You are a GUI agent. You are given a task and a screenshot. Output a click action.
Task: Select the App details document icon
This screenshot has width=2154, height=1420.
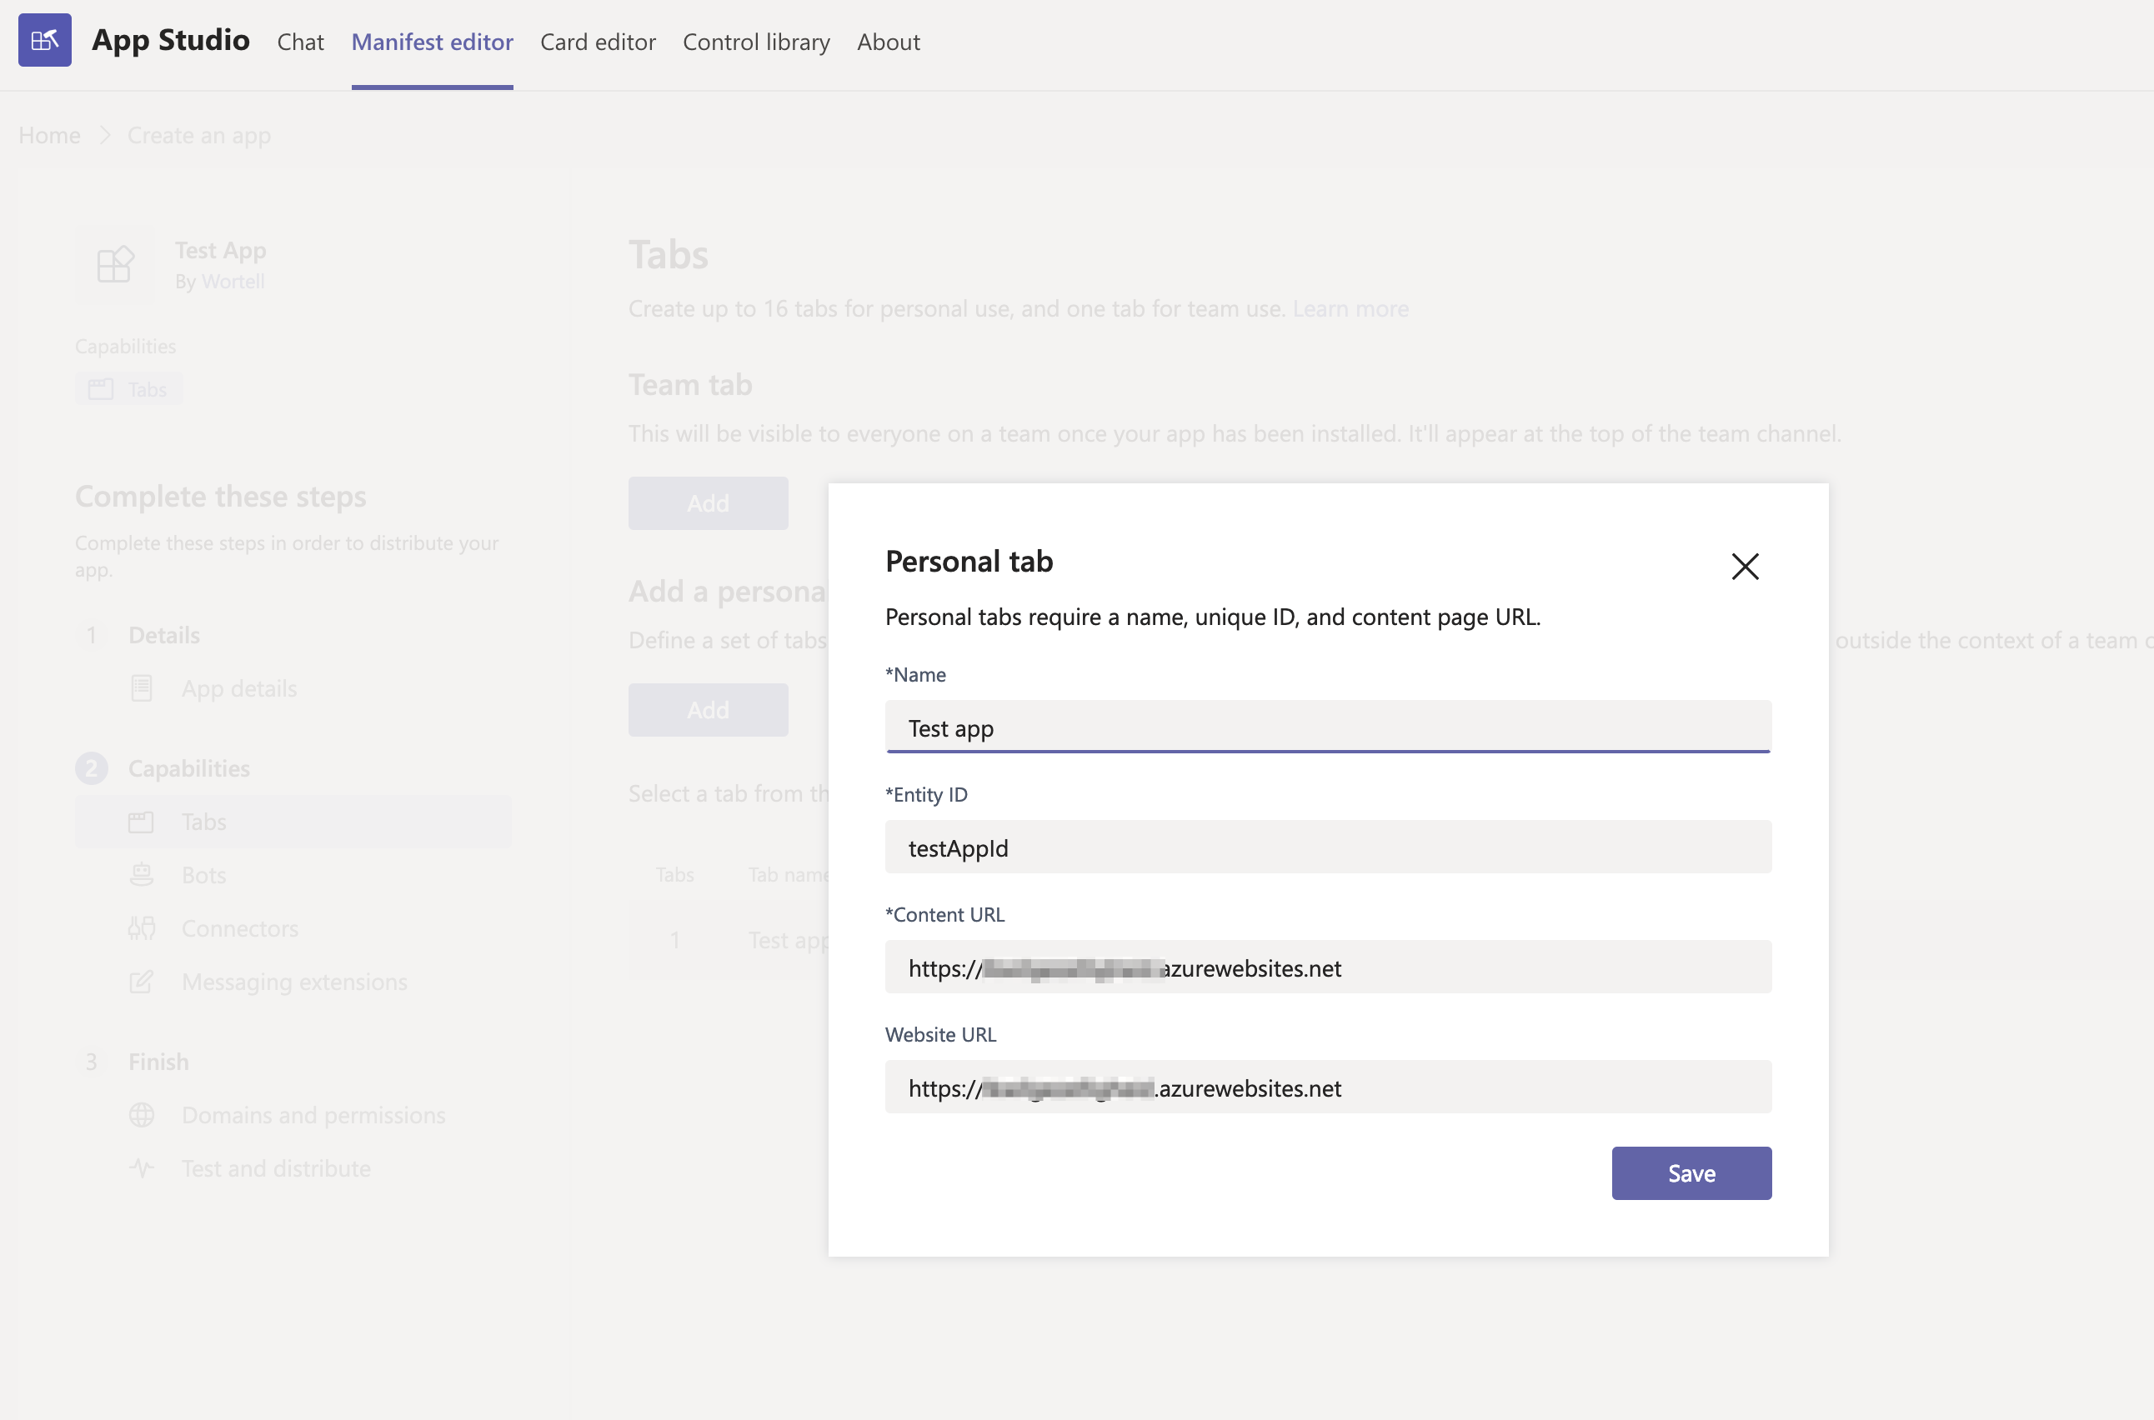pos(143,688)
